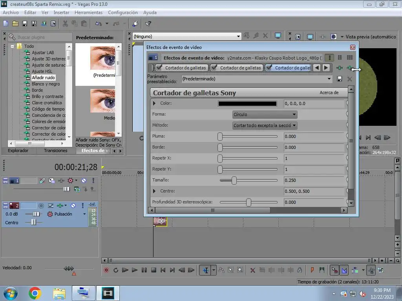Expand the Centro parameter triangle
The image size is (402, 301).
[x=154, y=191]
